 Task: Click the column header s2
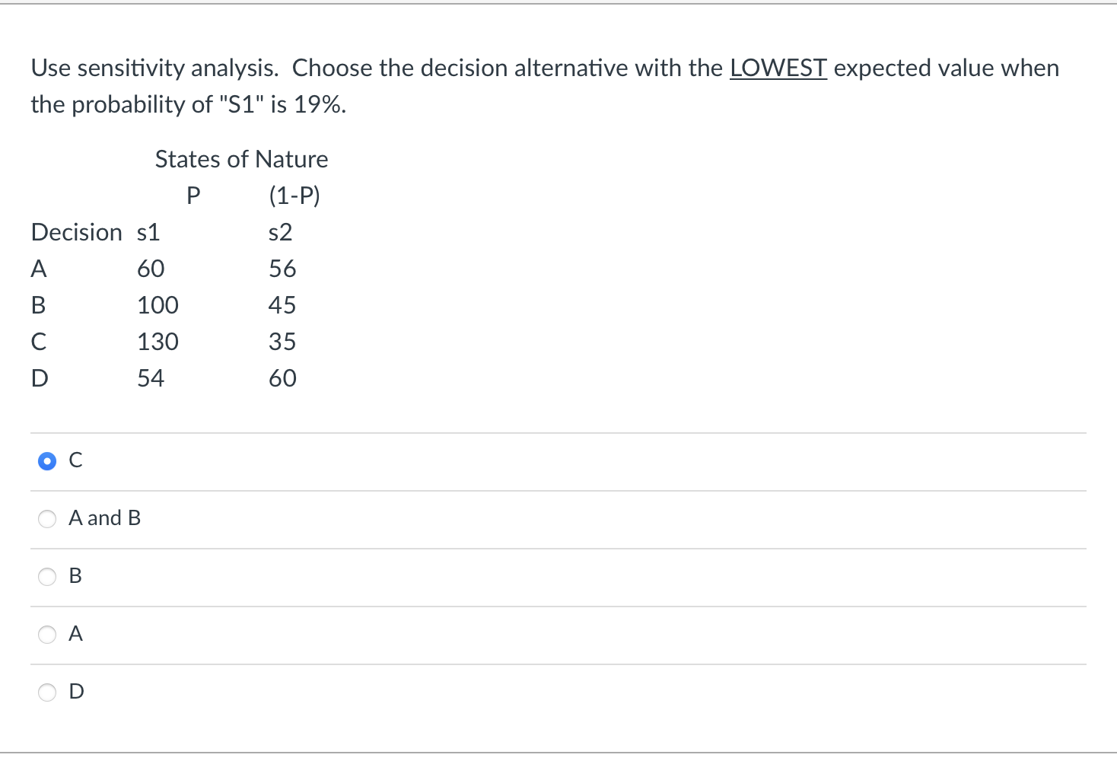click(282, 232)
